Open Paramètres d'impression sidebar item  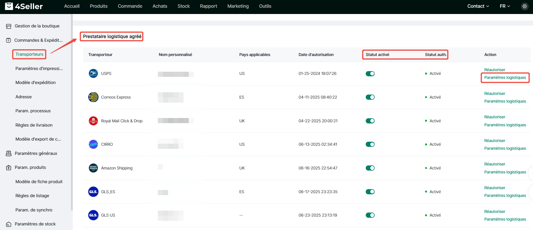coord(39,69)
